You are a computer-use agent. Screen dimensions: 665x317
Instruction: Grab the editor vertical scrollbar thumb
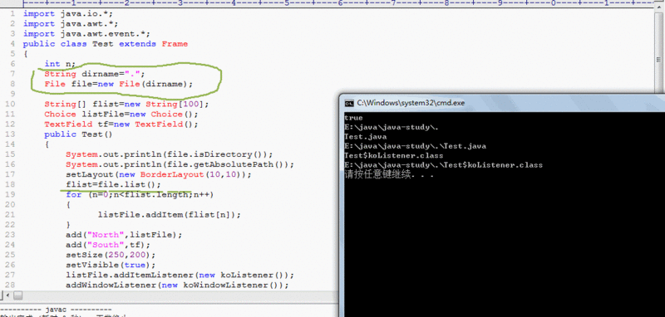coord(658,60)
